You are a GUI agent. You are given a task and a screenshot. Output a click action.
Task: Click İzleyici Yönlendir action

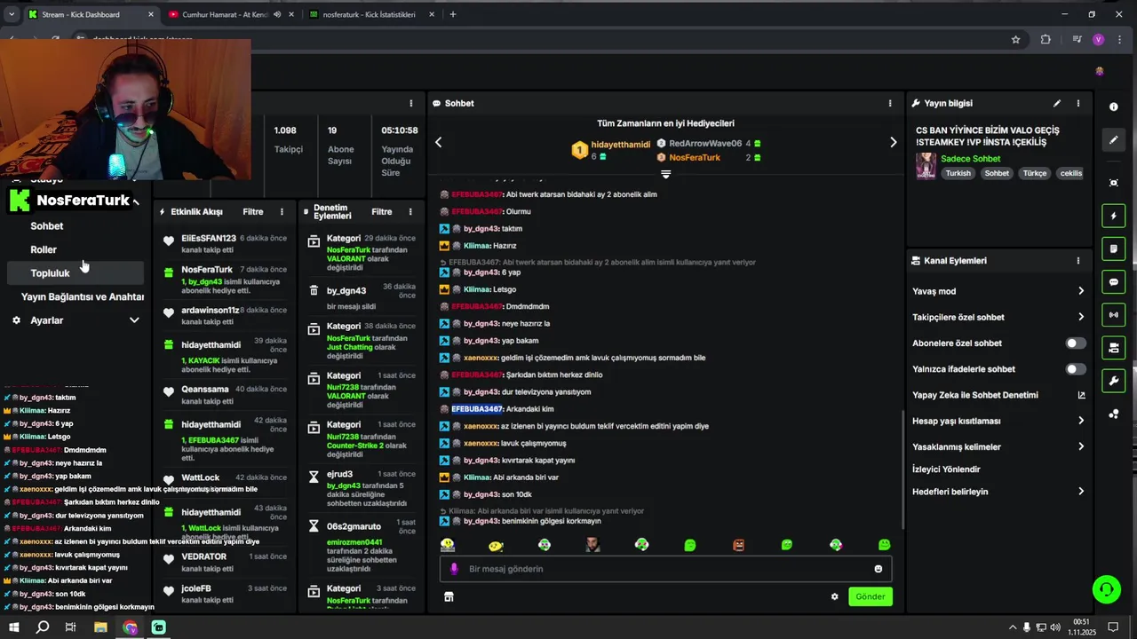(946, 469)
